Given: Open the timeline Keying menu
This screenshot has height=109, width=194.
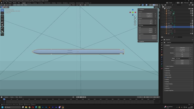Looking at the screenshot, I should [x=12, y=97].
